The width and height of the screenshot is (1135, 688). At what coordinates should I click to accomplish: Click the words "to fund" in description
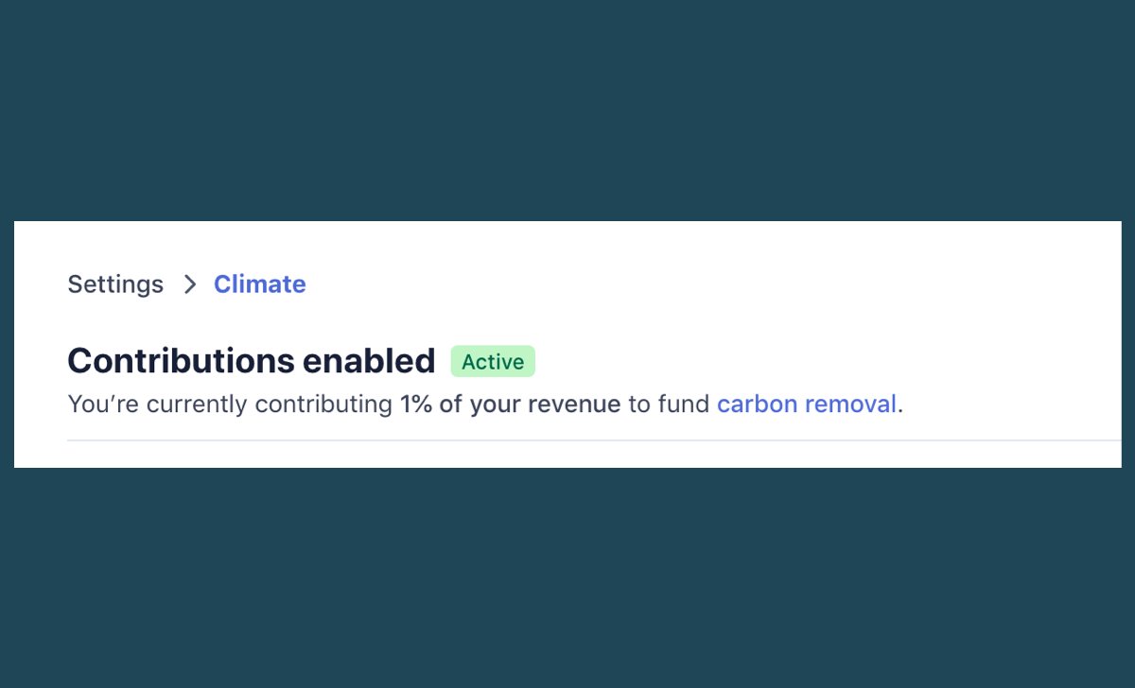coord(669,404)
